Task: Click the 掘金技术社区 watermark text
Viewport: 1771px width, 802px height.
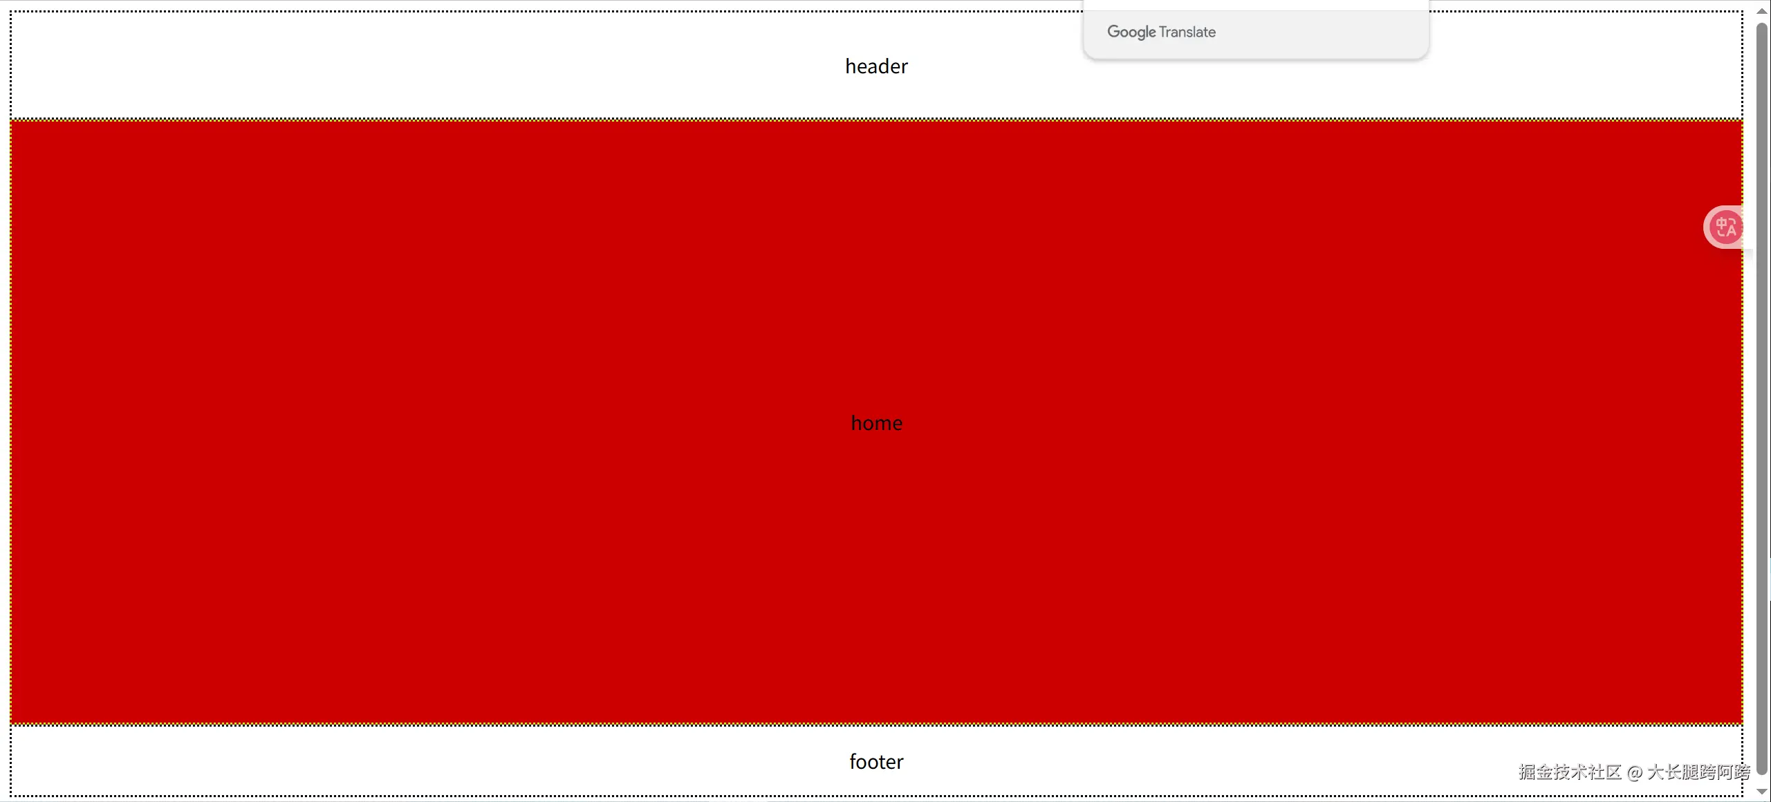Action: [1570, 772]
